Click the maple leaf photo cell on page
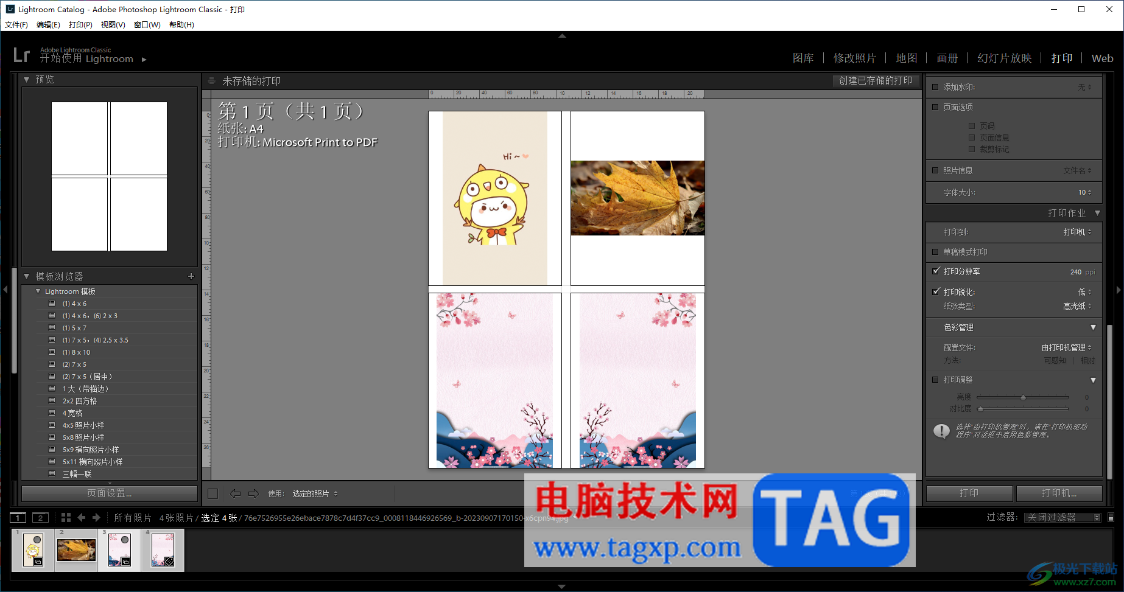The width and height of the screenshot is (1124, 592). pos(638,198)
